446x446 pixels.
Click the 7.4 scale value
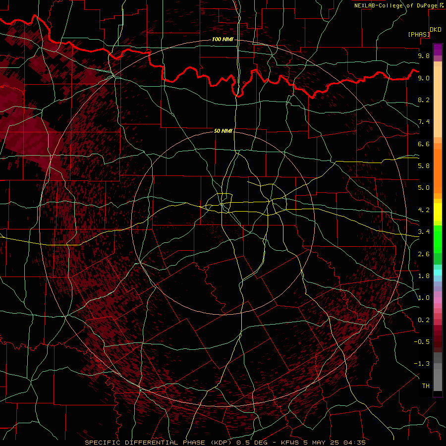[x=424, y=122]
